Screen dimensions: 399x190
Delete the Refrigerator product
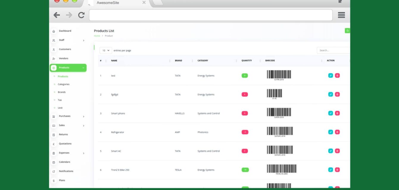click(337, 132)
